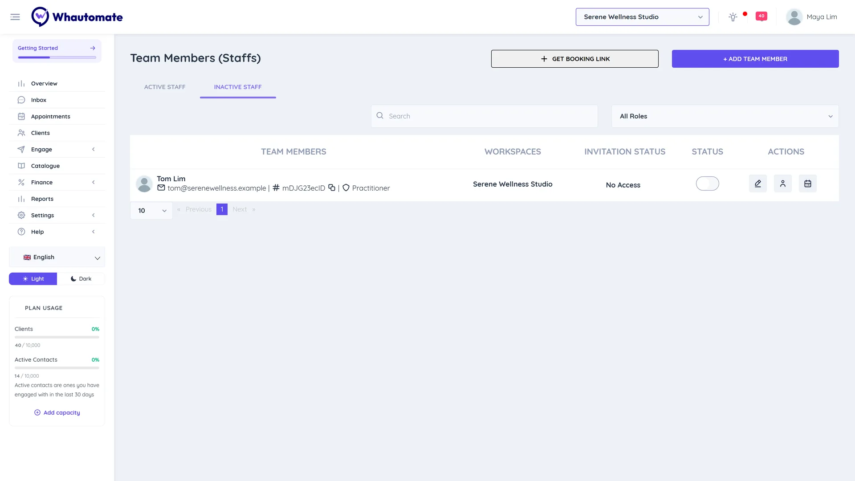Viewport: 855px width, 481px height.
Task: Toggle Tom Lim's status switch
Action: pyautogui.click(x=707, y=183)
